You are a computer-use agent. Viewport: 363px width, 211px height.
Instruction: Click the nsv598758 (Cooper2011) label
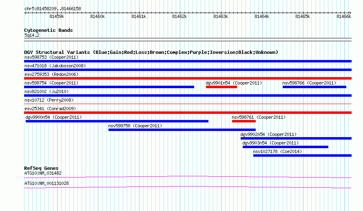coord(135,126)
